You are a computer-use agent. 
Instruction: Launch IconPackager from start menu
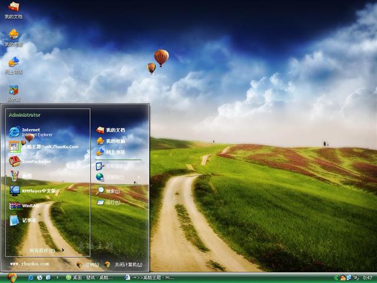click(30, 162)
